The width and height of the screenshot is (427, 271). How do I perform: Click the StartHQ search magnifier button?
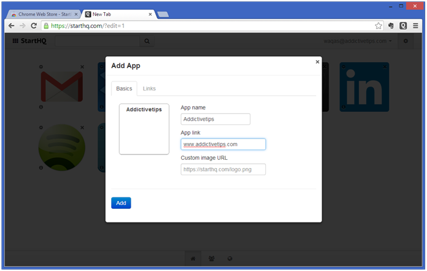[x=147, y=41]
